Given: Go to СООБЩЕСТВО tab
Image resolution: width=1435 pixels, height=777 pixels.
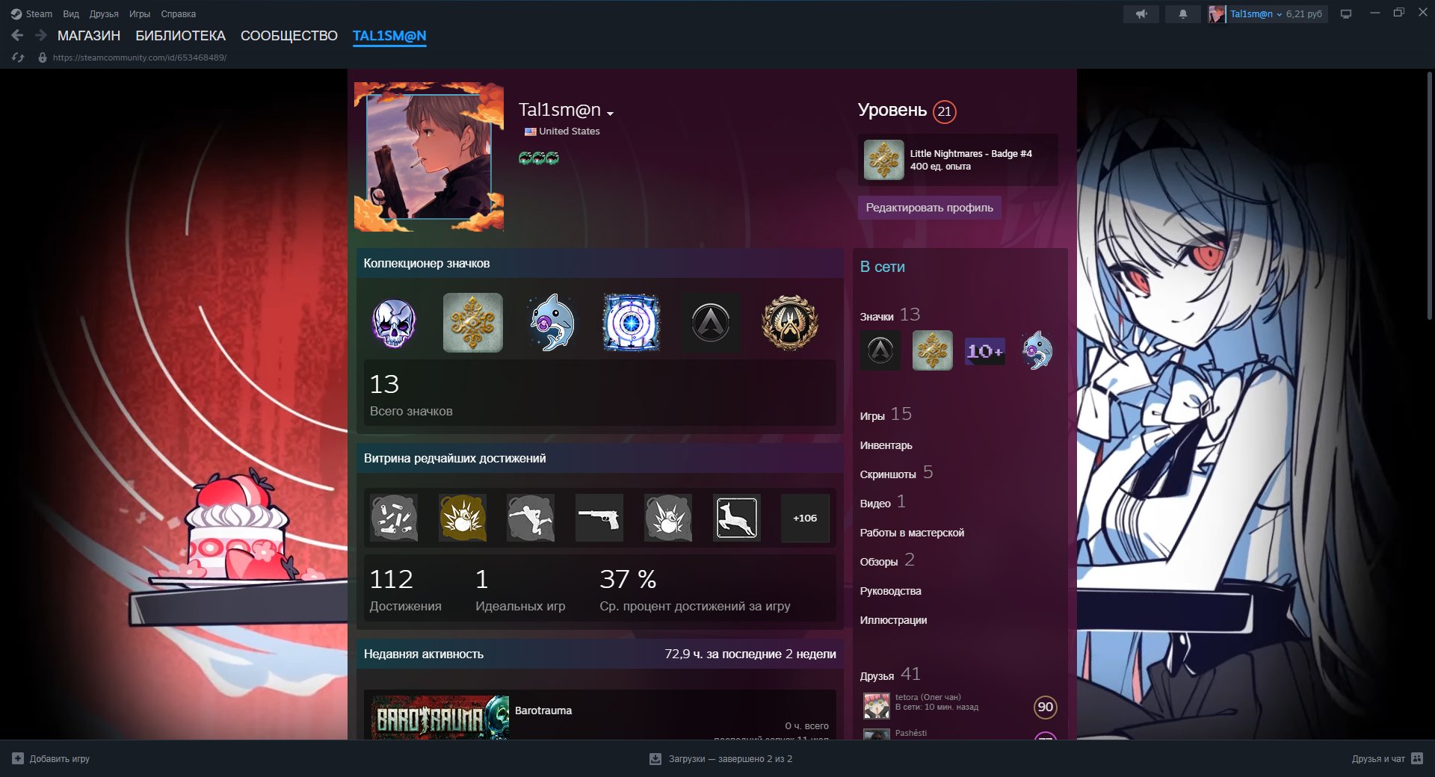Looking at the screenshot, I should (x=289, y=36).
